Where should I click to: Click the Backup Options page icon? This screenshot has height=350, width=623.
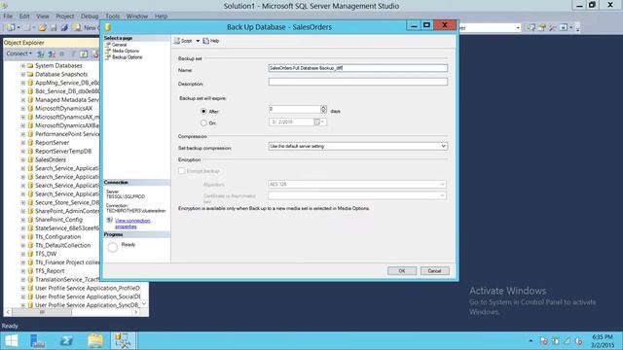[x=108, y=57]
